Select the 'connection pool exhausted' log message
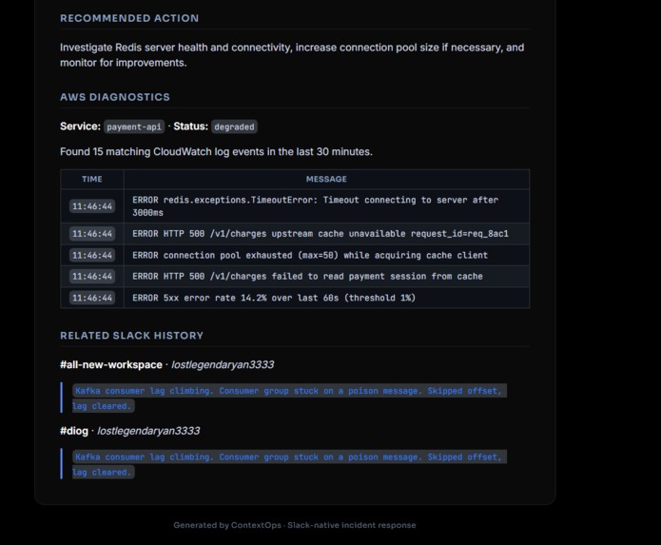 coord(310,256)
